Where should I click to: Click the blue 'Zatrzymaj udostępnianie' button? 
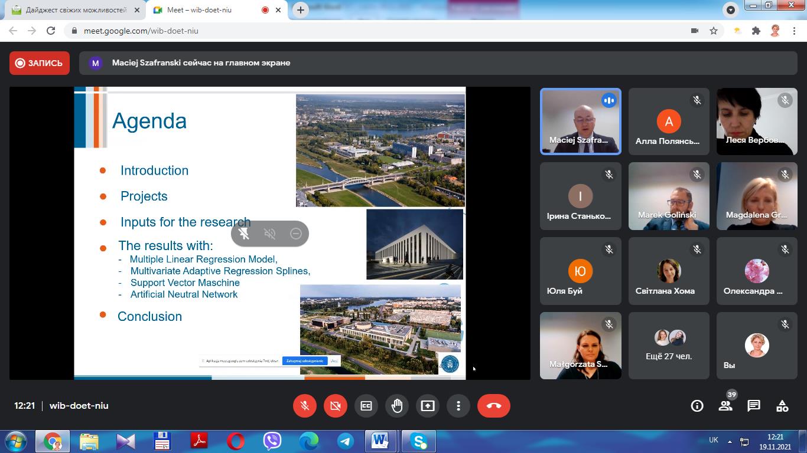tap(304, 360)
